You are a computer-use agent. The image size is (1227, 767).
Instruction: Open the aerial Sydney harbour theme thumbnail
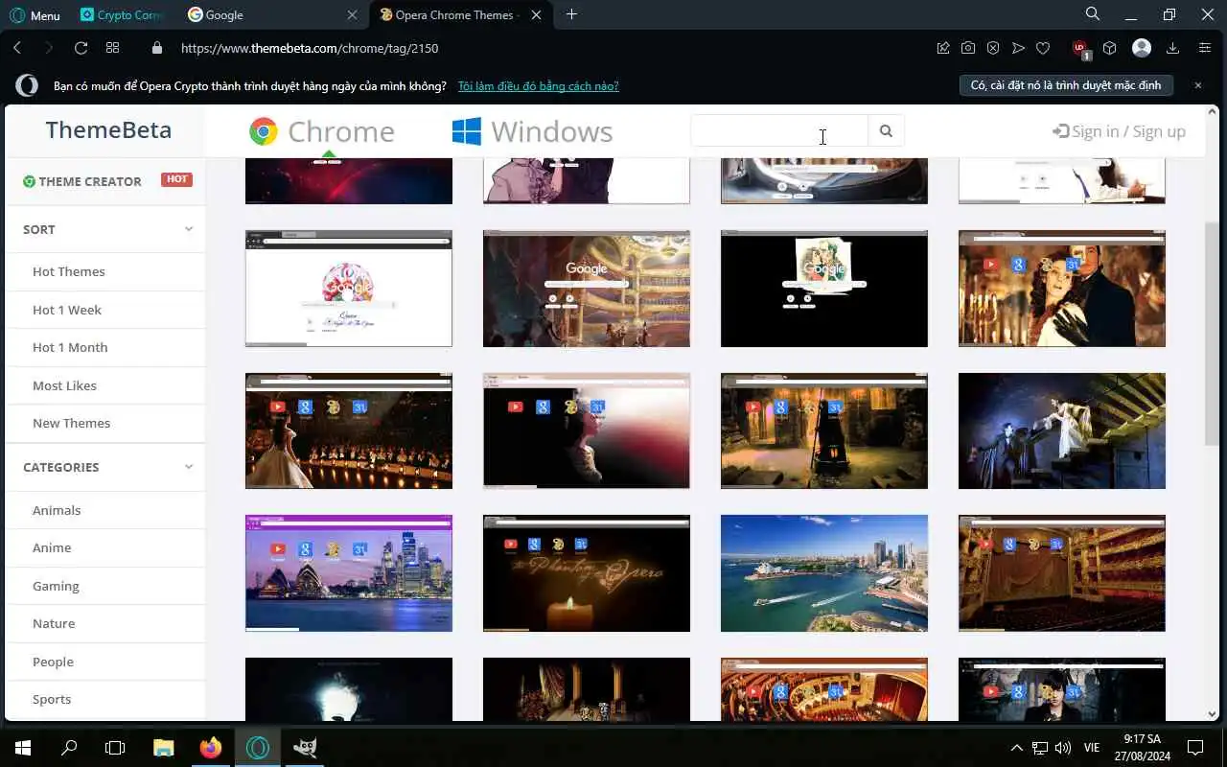tap(824, 573)
